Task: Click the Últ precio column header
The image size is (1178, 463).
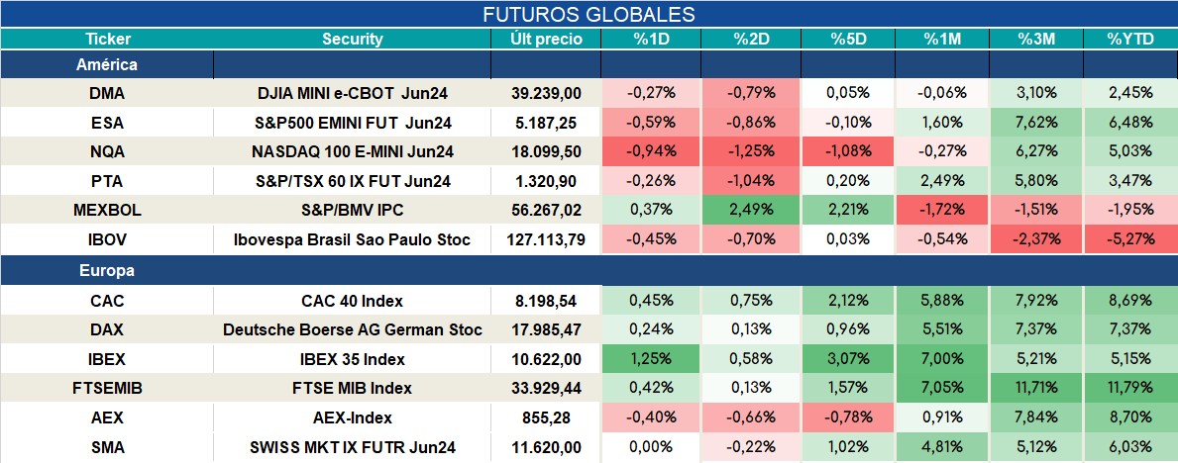Action: click(546, 40)
